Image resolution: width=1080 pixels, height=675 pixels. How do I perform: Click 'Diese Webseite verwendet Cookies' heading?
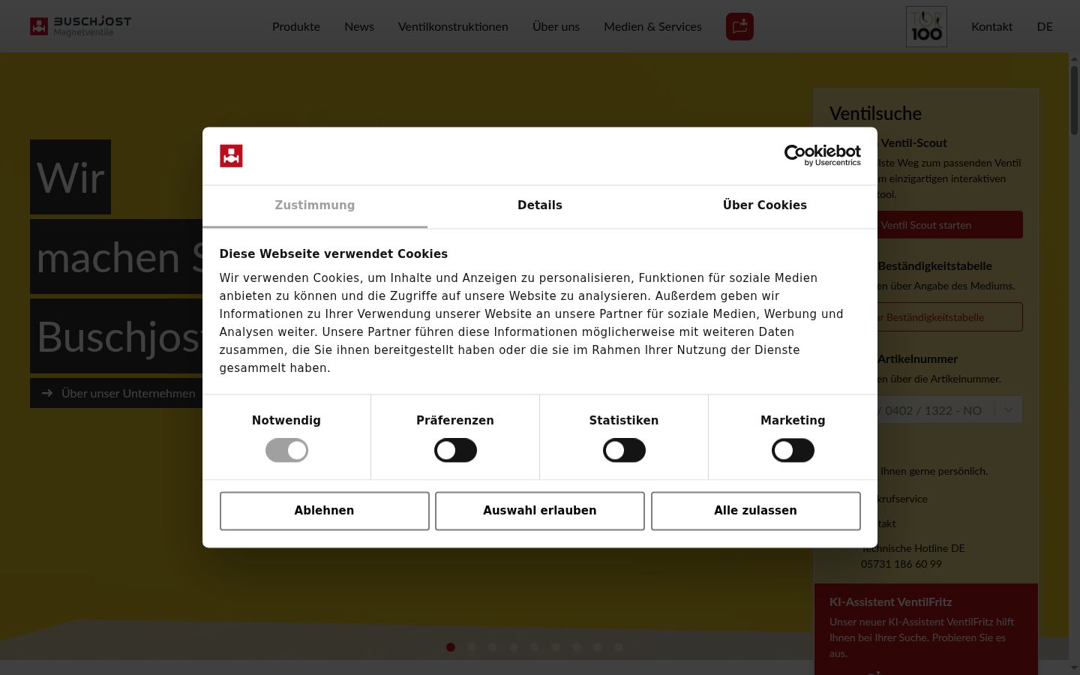point(333,254)
